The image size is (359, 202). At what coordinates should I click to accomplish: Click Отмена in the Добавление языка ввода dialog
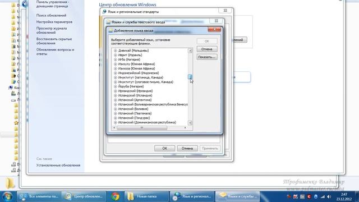207,49
